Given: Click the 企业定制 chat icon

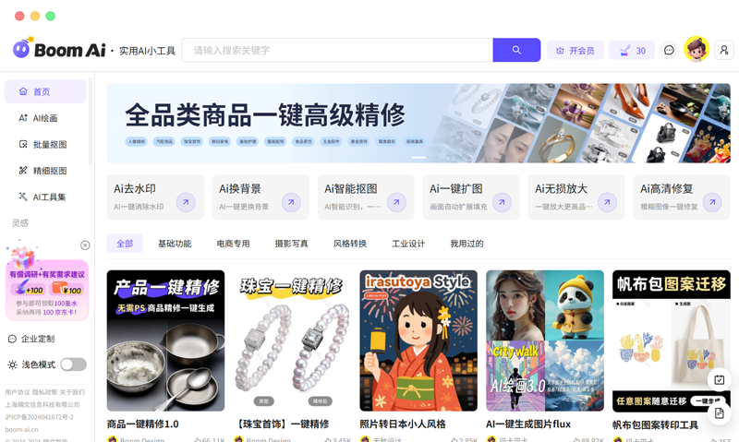Looking at the screenshot, I should click(12, 339).
